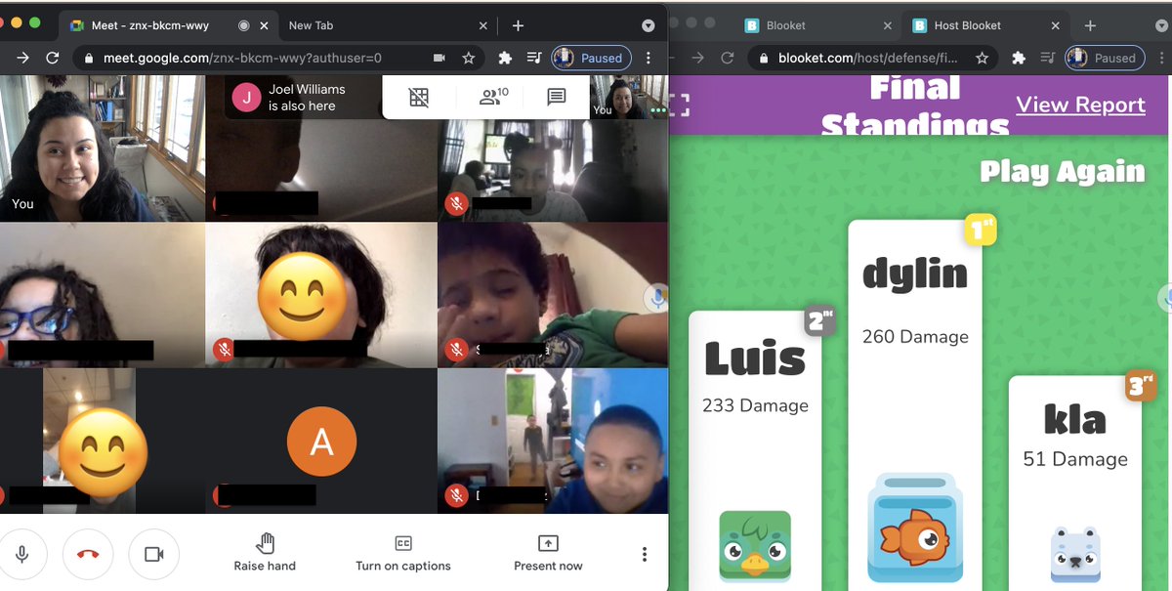Click Present now button

pos(548,552)
